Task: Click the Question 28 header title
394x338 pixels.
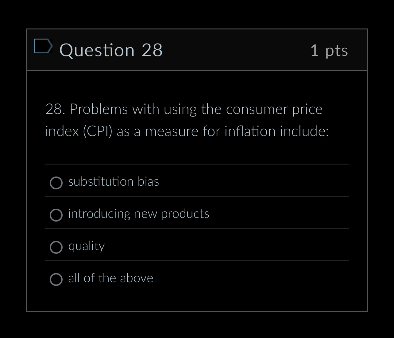Action: coord(111,50)
